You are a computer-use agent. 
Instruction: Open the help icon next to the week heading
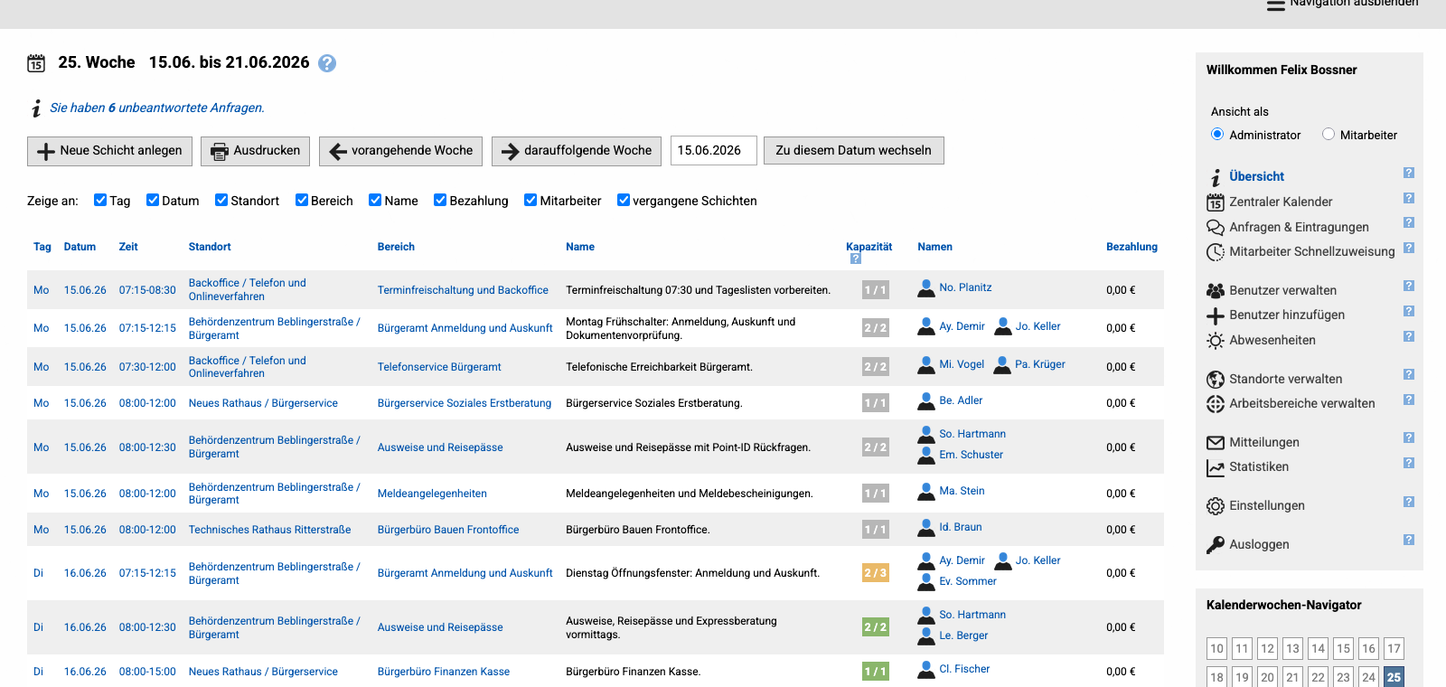pyautogui.click(x=327, y=63)
